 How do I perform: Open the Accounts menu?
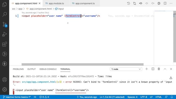point(4,79)
